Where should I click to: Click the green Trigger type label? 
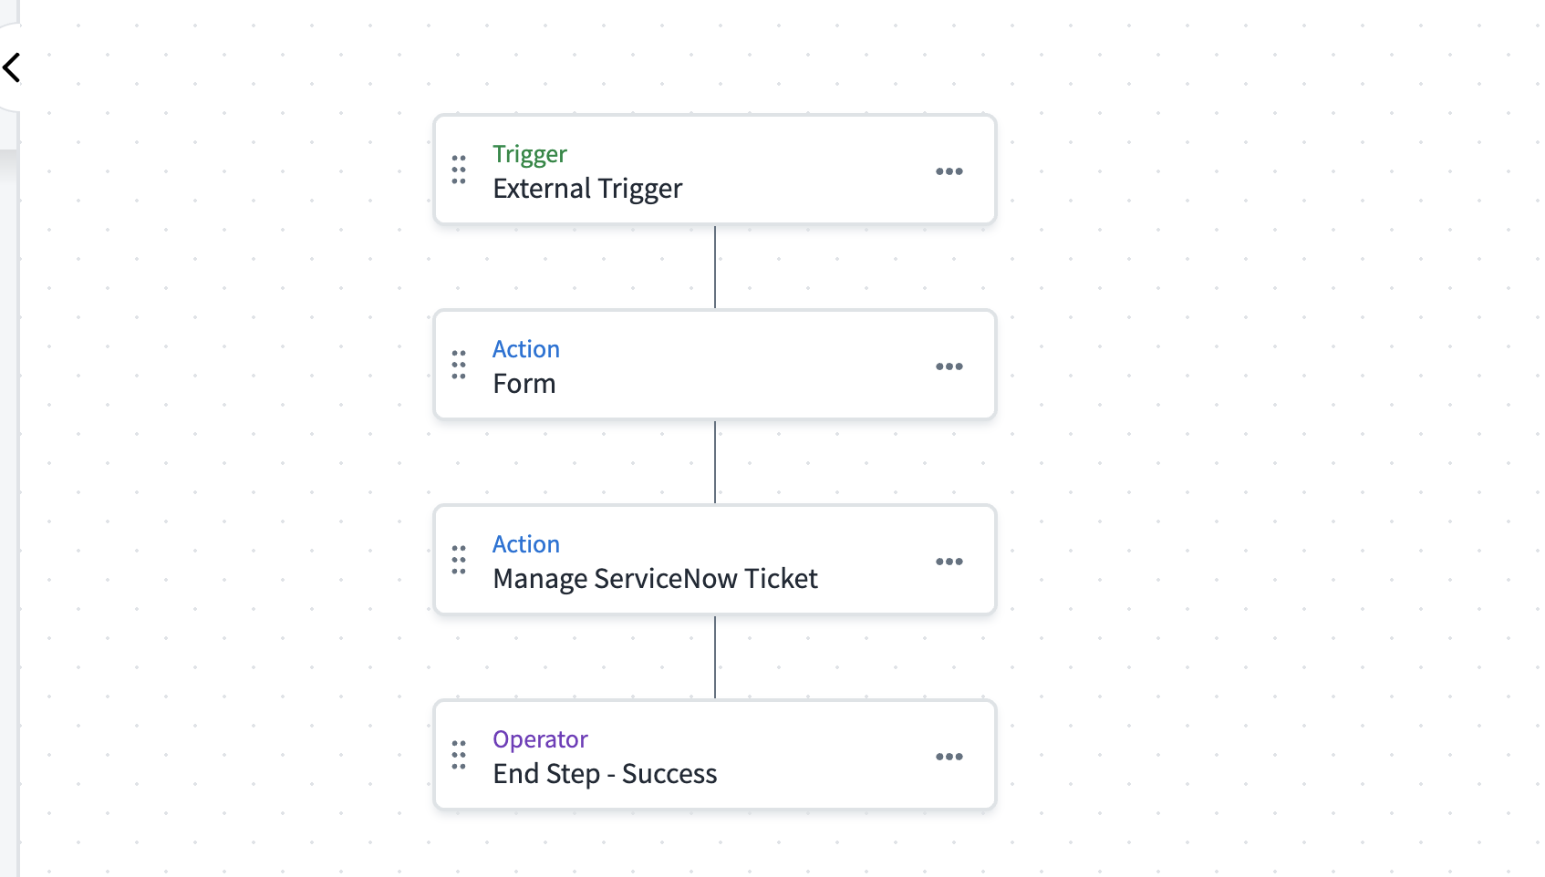click(530, 154)
